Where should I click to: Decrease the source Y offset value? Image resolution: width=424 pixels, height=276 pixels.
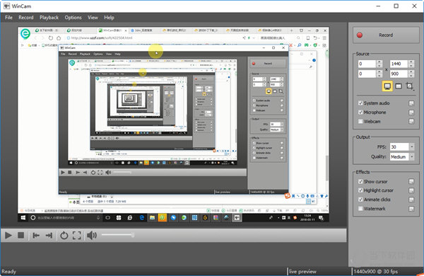(x=379, y=76)
